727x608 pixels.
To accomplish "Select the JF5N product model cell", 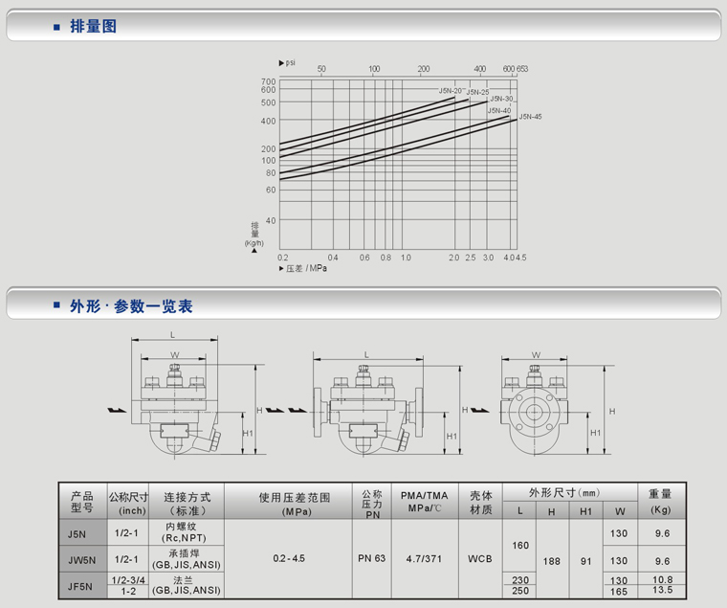I will (81, 585).
